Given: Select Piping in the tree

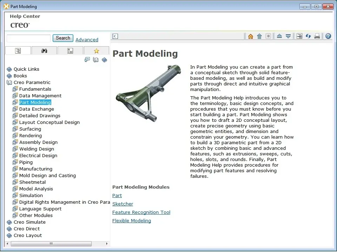Looking at the screenshot, I should 26,162.
